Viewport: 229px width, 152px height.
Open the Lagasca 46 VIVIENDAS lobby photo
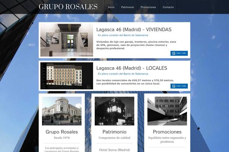point(67,40)
